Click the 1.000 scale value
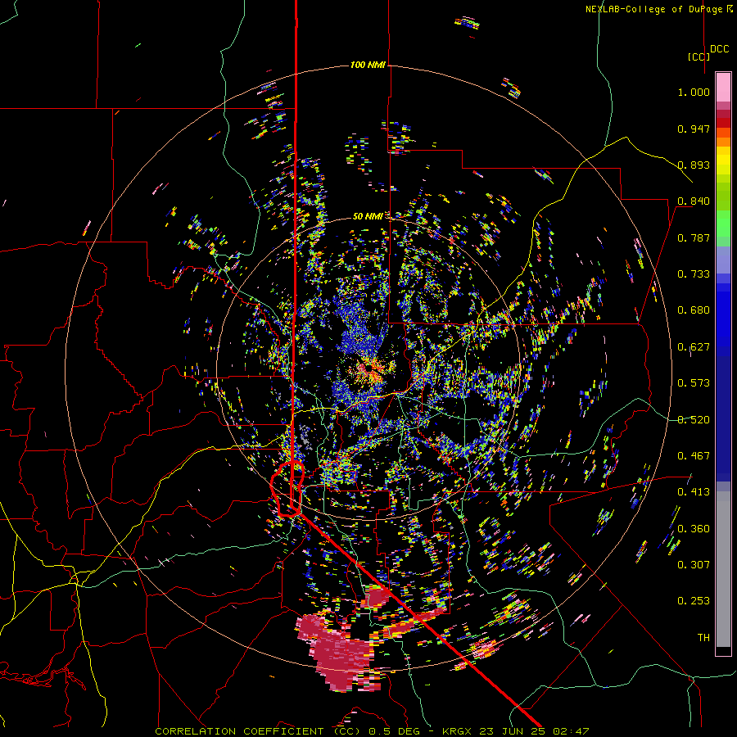 pos(694,93)
